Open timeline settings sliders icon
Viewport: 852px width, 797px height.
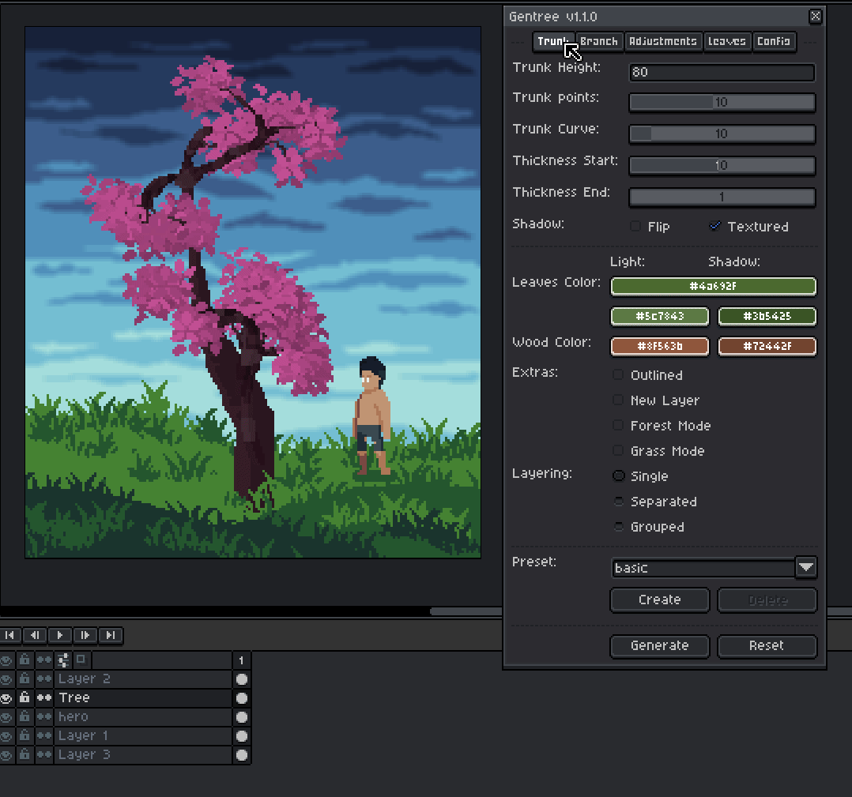point(63,660)
